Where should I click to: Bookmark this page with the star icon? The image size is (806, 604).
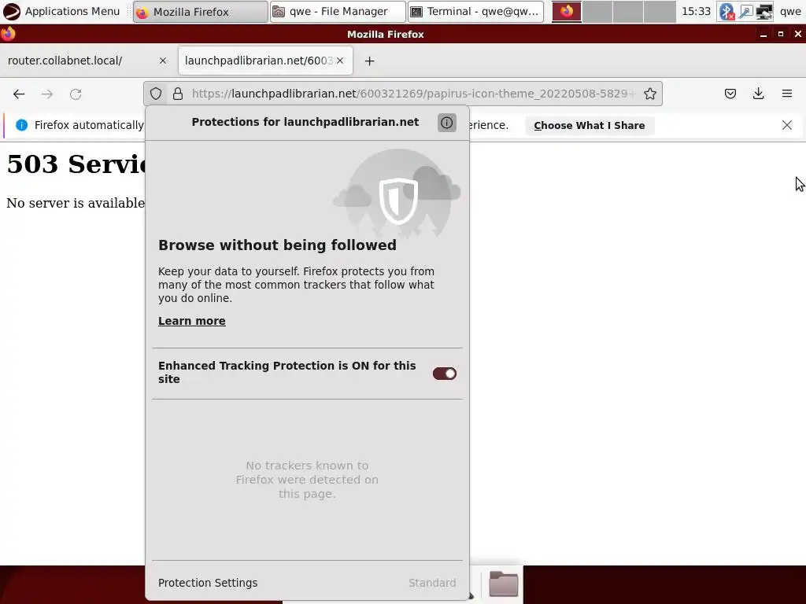coord(649,94)
